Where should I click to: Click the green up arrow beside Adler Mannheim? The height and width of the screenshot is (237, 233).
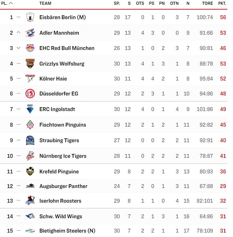pyautogui.click(x=18, y=32)
